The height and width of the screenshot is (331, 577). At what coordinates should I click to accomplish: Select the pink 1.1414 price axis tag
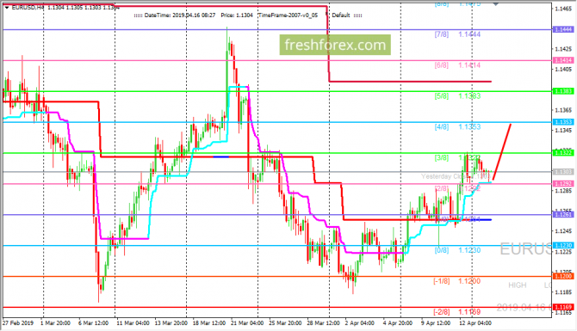pos(563,60)
